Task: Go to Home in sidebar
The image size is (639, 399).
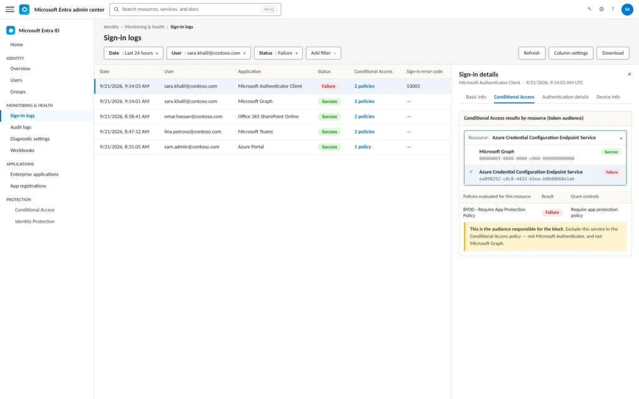Action: pyautogui.click(x=17, y=45)
